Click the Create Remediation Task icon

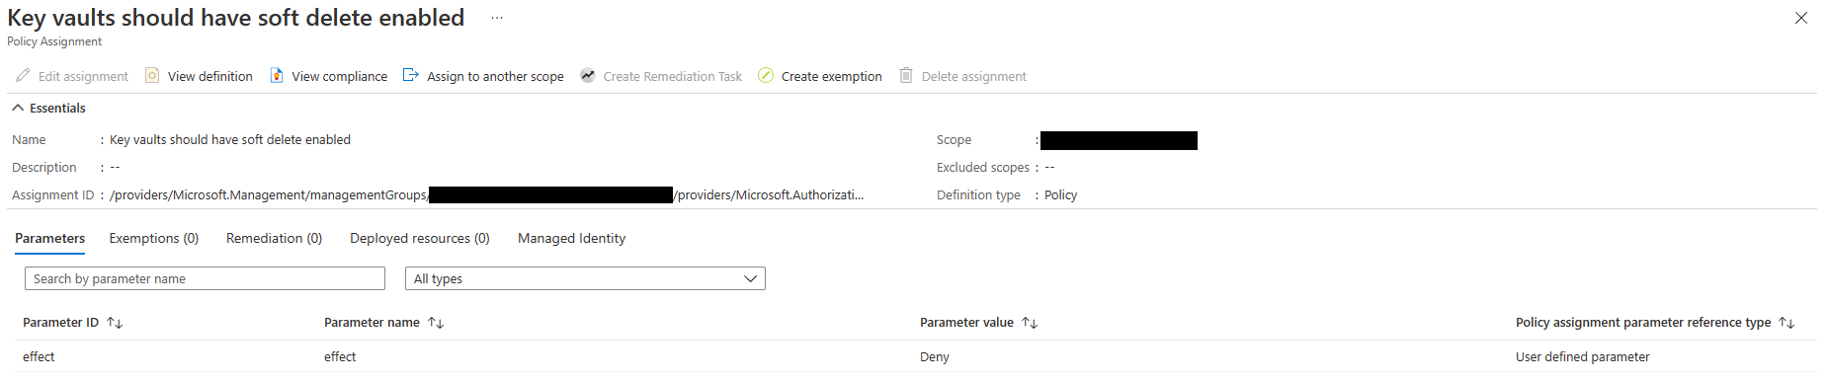[x=588, y=75]
